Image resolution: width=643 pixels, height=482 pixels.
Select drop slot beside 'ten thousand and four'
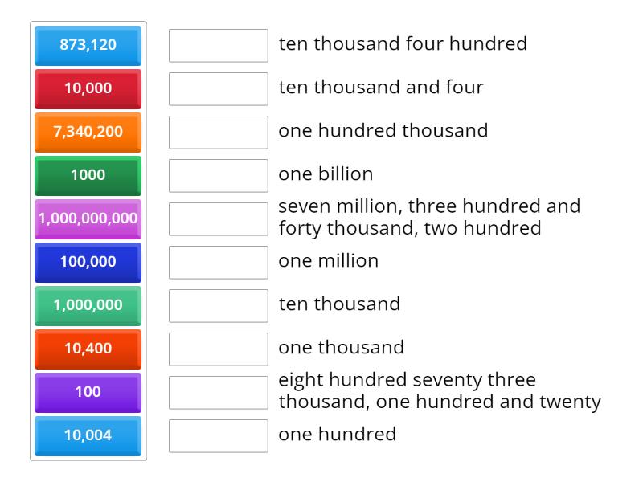(x=218, y=88)
